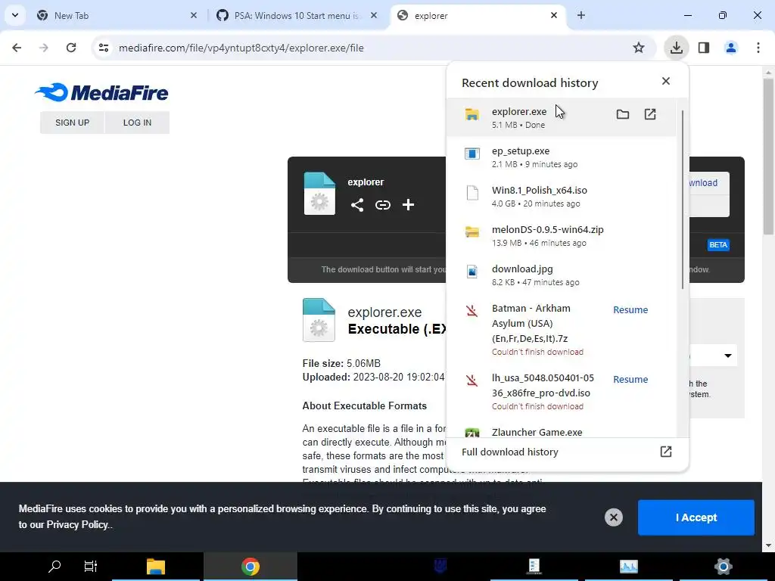Open site information icon in address bar
Screen dimensions: 775x581
[x=104, y=48]
